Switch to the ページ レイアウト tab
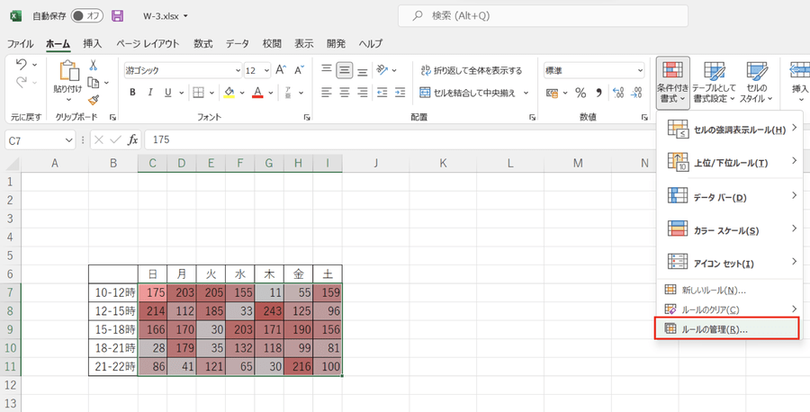Screen dimensions: 810x412 tap(148, 43)
